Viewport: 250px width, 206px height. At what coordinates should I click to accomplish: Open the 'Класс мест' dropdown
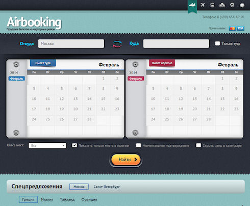[47, 145]
